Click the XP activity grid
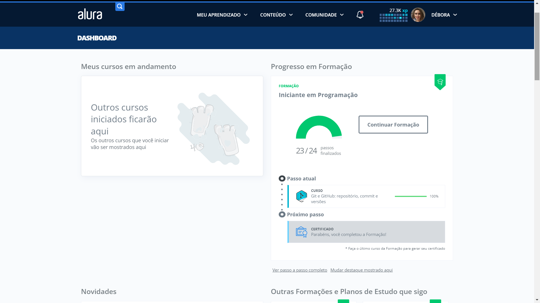540x303 pixels. tap(393, 18)
